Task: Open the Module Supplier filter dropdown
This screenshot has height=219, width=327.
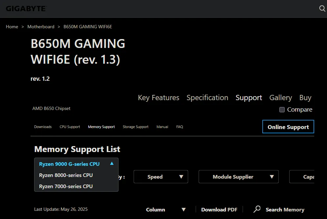Action: (x=239, y=177)
